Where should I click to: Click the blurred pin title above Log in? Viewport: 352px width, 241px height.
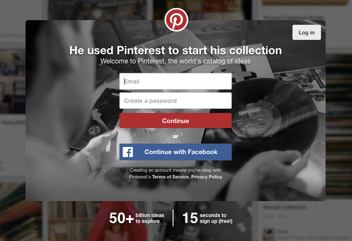click(x=293, y=18)
